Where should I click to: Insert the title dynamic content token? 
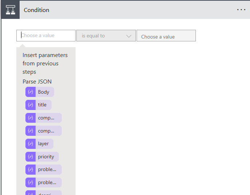coord(43,105)
